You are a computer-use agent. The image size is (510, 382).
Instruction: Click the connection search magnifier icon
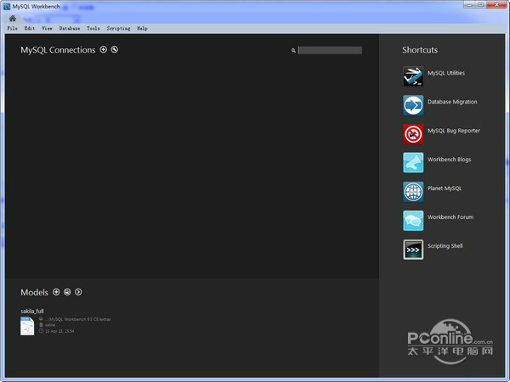(293, 50)
